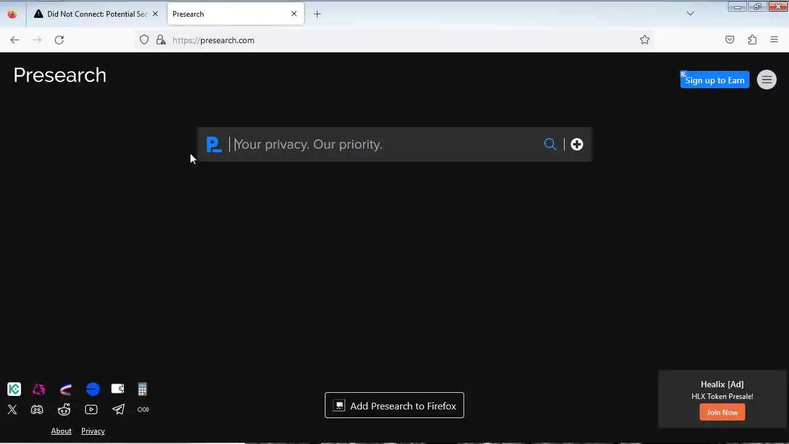Close the Presearch tab
Screen dimensions: 789x444
[294, 14]
